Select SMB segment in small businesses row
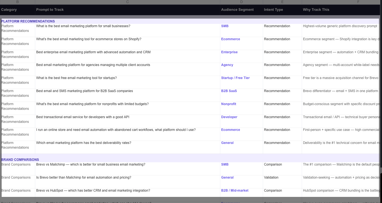The height and width of the screenshot is (203, 382). tap(241, 30)
